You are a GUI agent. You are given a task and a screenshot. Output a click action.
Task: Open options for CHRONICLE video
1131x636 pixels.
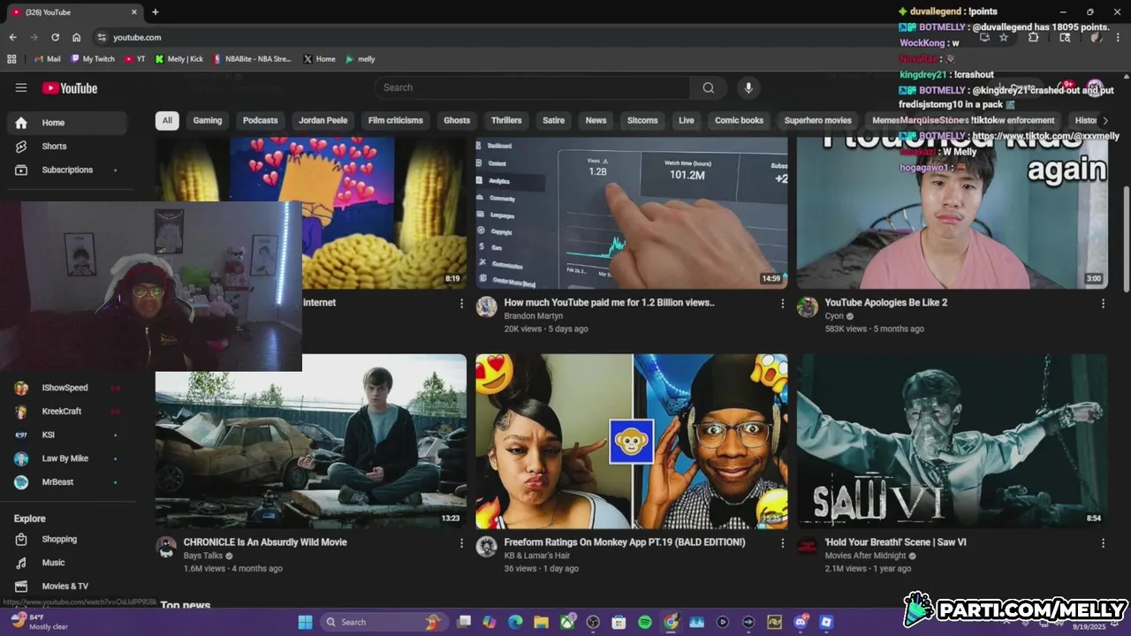tap(461, 543)
